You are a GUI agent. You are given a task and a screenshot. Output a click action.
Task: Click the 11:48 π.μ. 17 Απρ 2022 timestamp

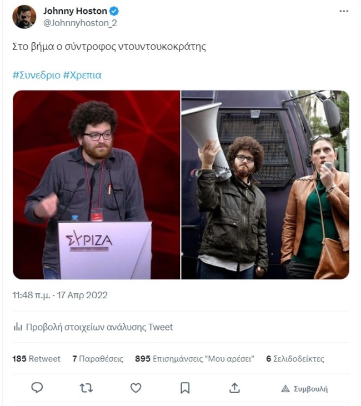click(x=60, y=295)
